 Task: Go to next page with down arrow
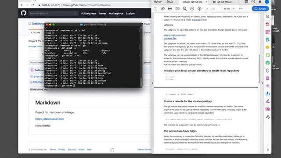point(199,9)
